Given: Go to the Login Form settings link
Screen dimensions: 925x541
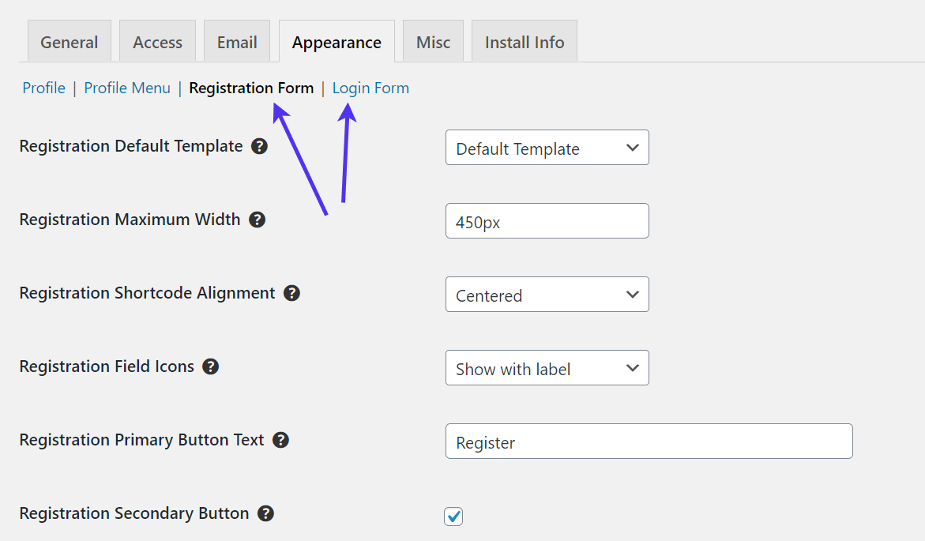Looking at the screenshot, I should coord(370,88).
